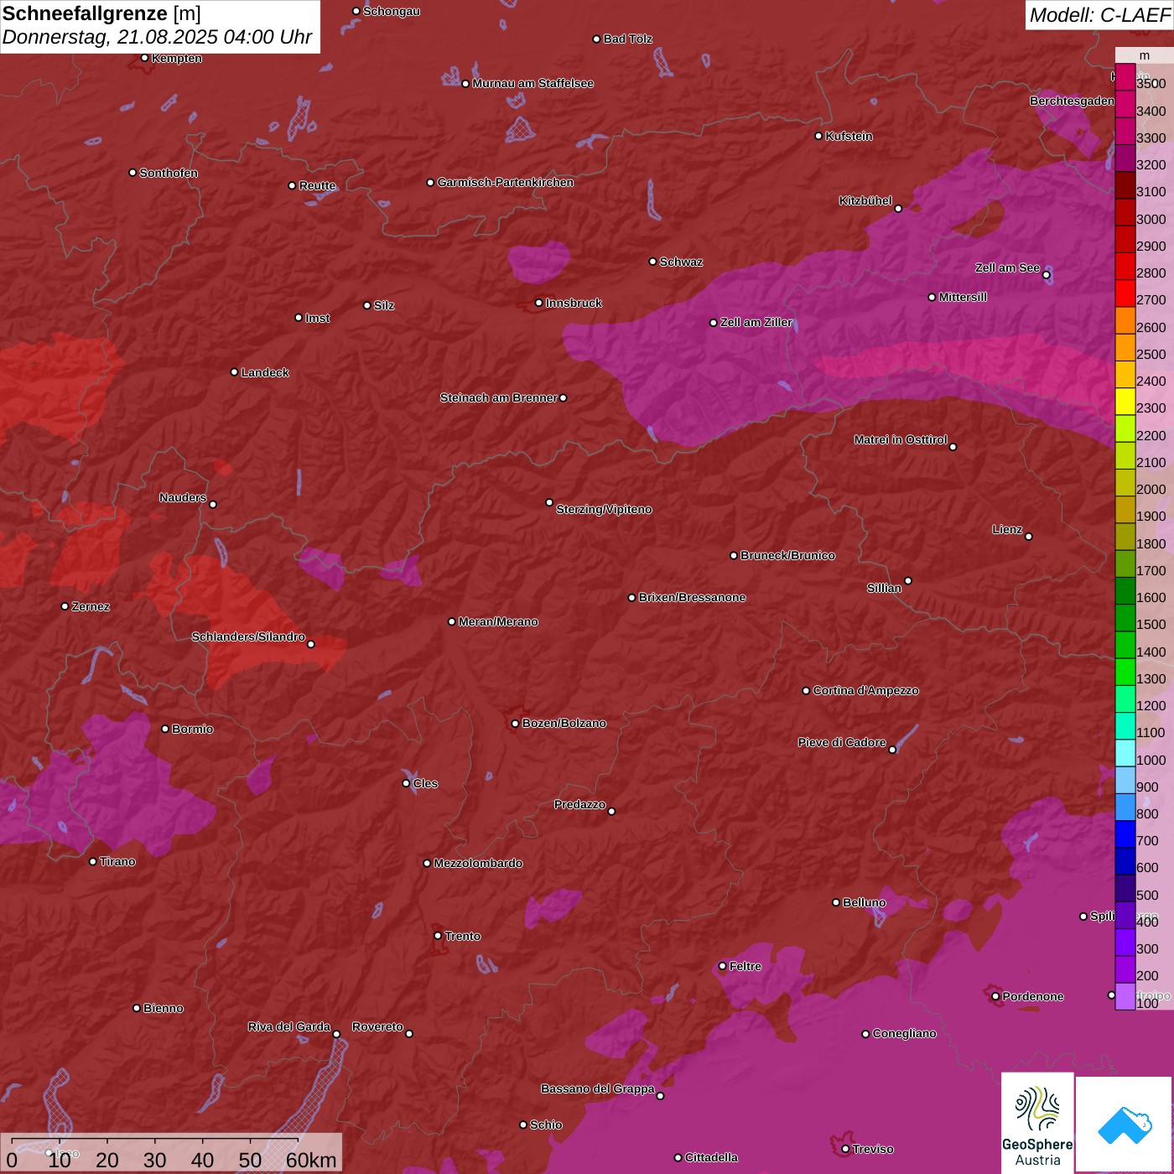Click the Cles label
This screenshot has width=1174, height=1174.
425,783
